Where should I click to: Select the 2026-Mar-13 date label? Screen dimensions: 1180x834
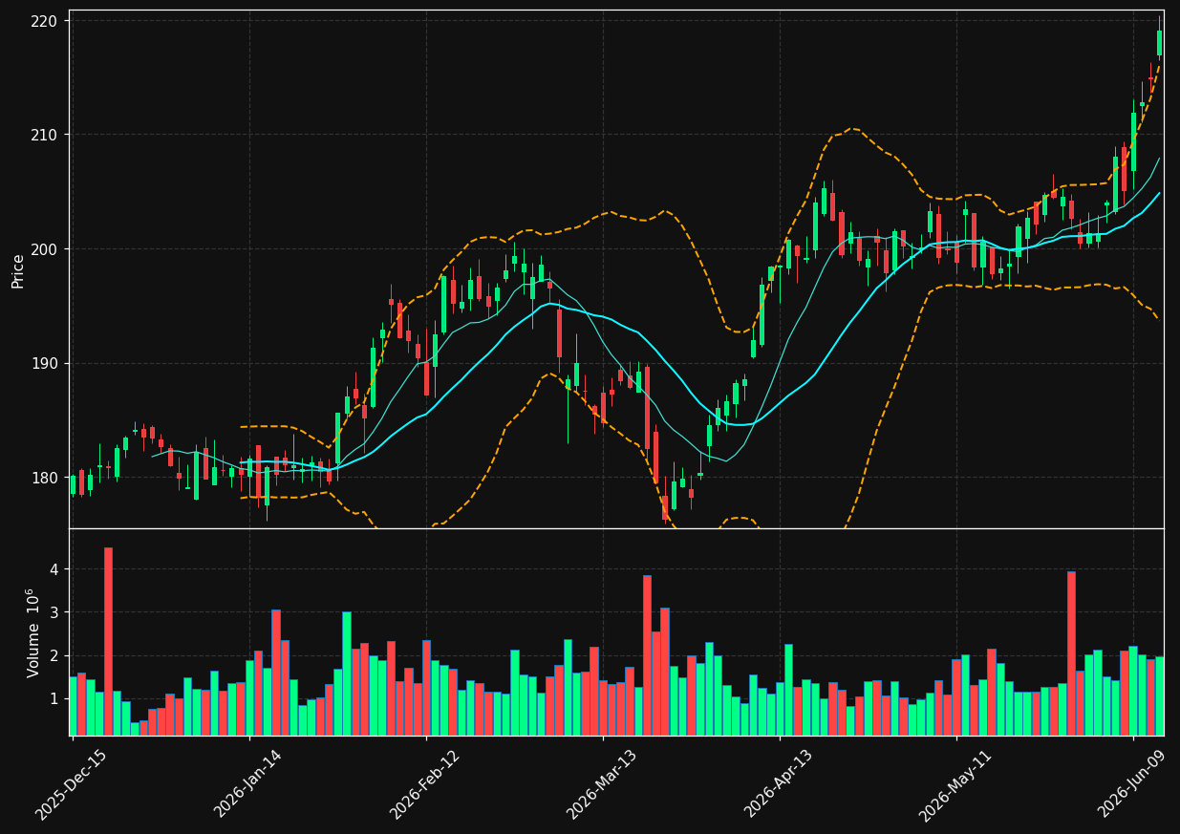pyautogui.click(x=602, y=784)
